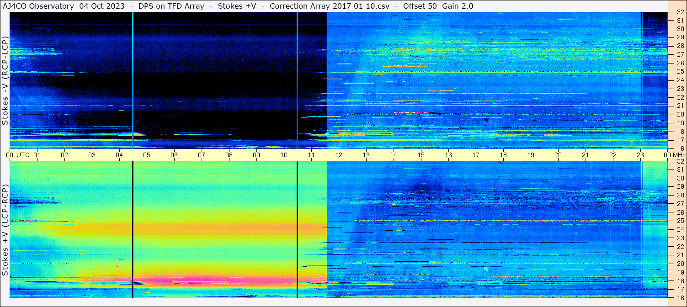The width and height of the screenshot is (687, 307).
Task: Click the 29 MHz tick of Stokes +V panel
Action: [x=680, y=187]
